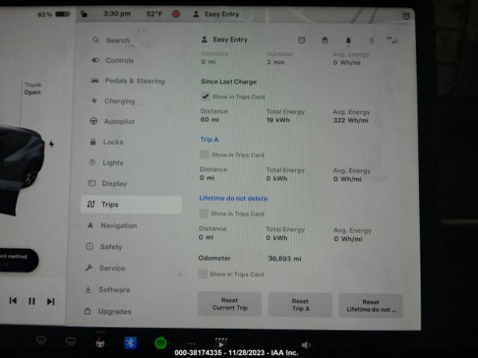This screenshot has height=358, width=478.
Task: Tap the volume speaker icon
Action: (305, 345)
